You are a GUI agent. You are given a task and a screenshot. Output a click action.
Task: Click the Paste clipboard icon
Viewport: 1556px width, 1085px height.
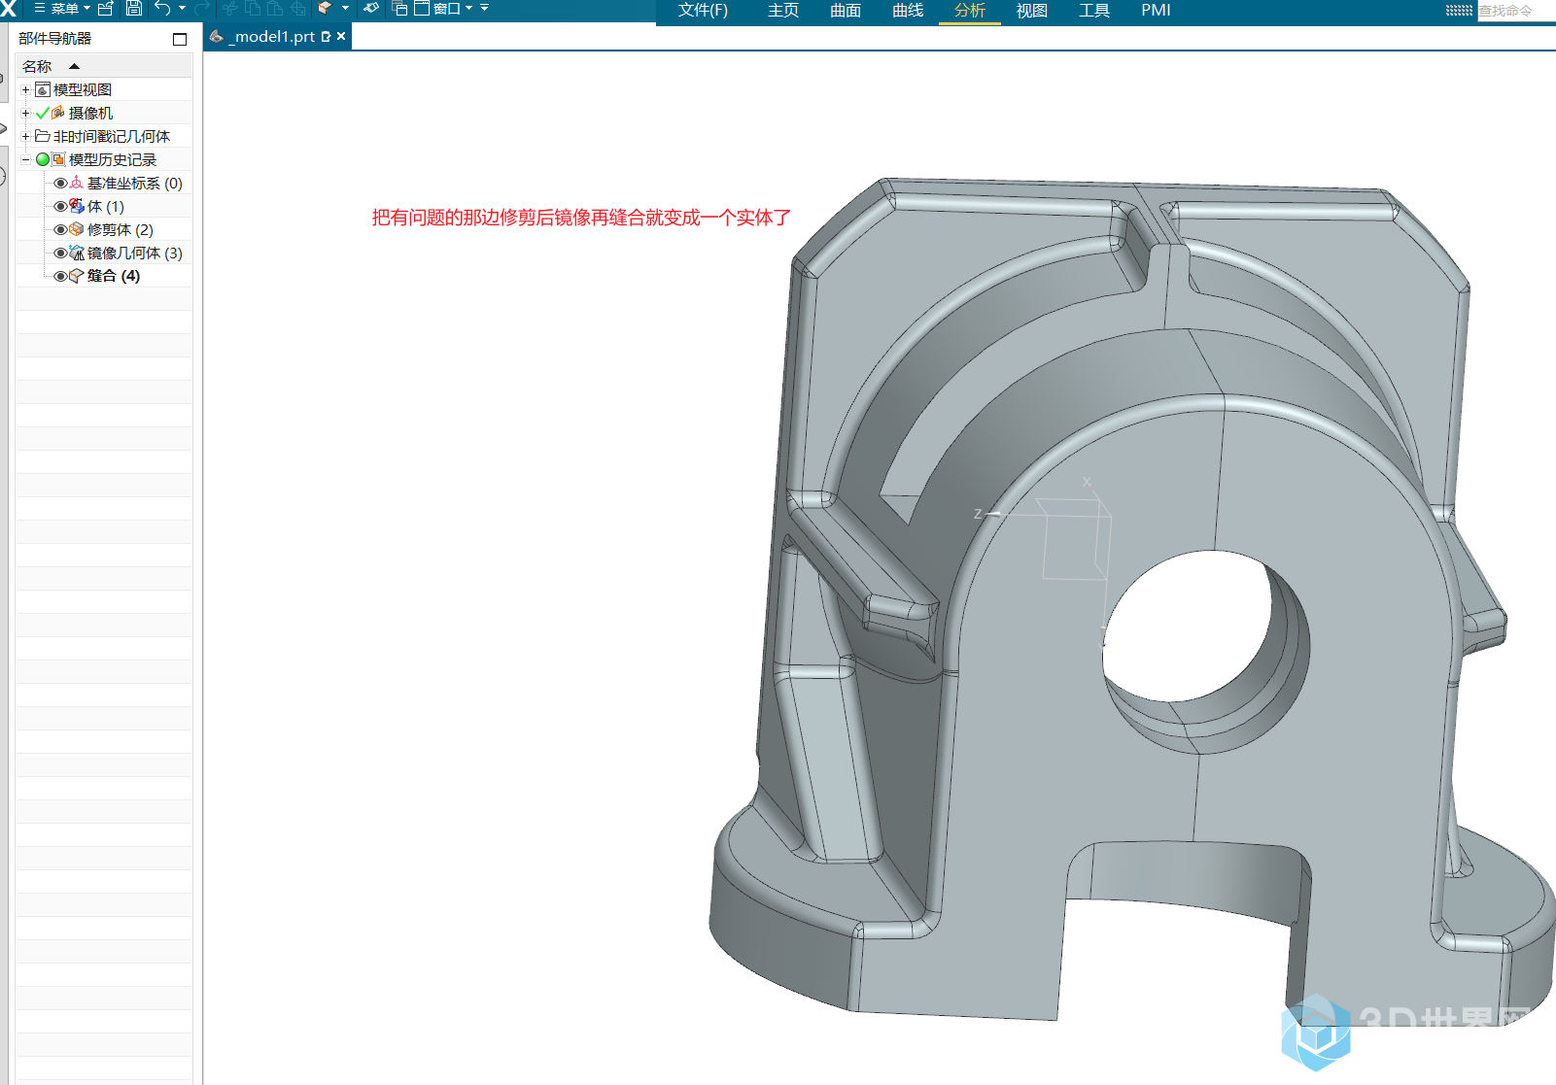pyautogui.click(x=275, y=9)
